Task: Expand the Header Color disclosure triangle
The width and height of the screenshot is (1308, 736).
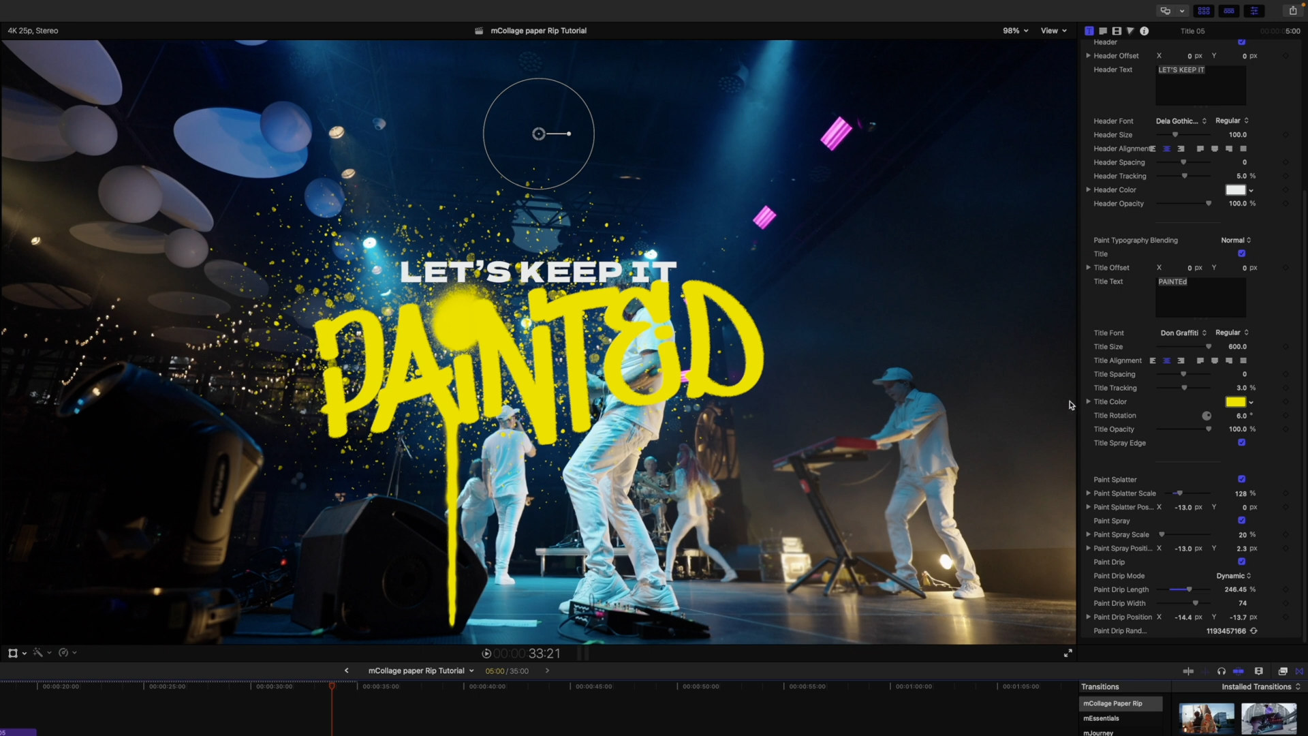Action: click(x=1088, y=189)
